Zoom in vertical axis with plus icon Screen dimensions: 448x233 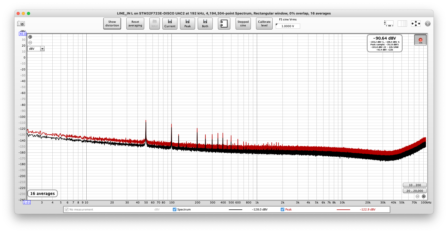30,37
